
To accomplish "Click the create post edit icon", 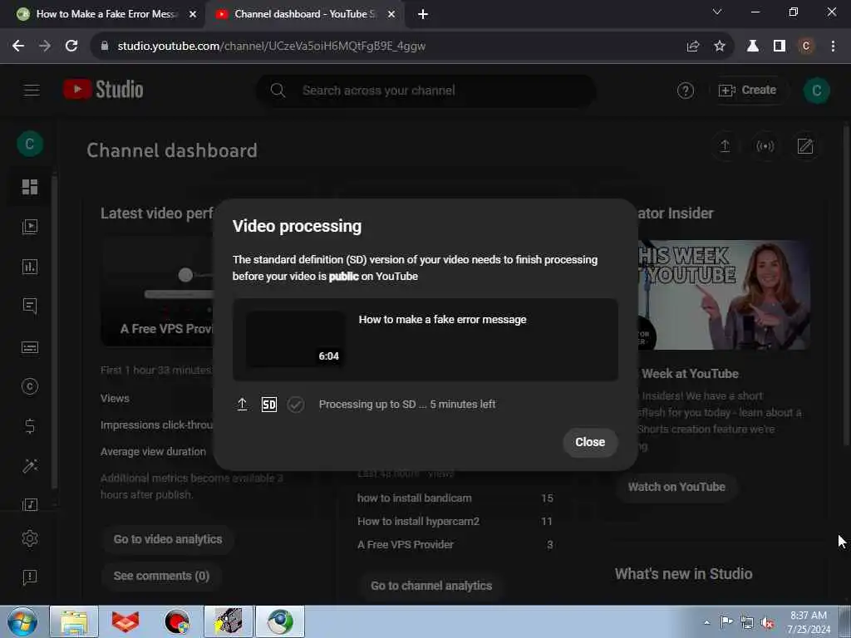I will tap(804, 146).
